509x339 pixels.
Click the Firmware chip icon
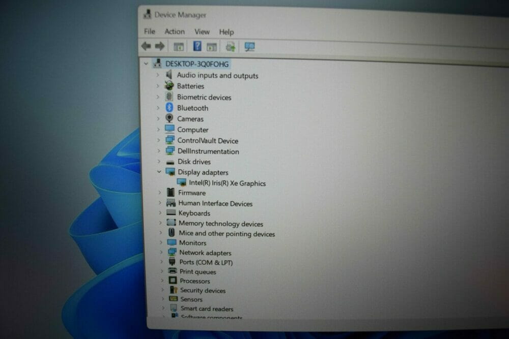pos(171,192)
